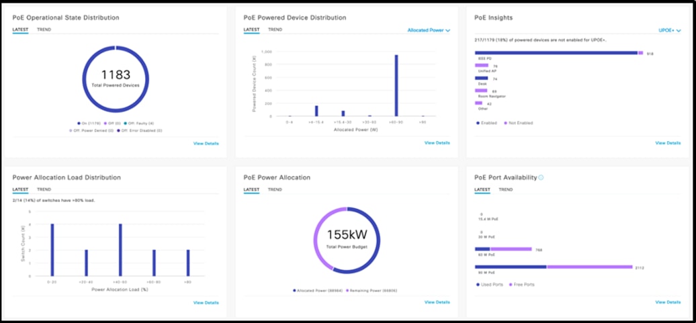Open View Details for PoE Insights
Screen dimensions: 696x323
pyautogui.click(x=668, y=143)
